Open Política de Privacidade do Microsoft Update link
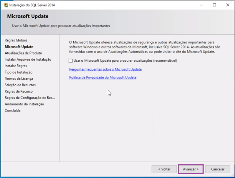235x178 pixels. coord(103,77)
